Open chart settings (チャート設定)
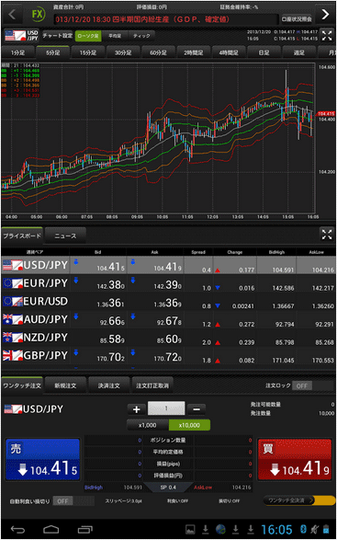This screenshot has height=540, width=337. pos(58,36)
